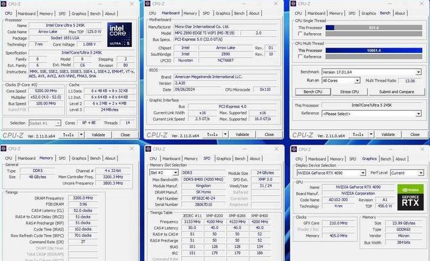
Task: Click Stress CPU button
Action: (x=349, y=92)
